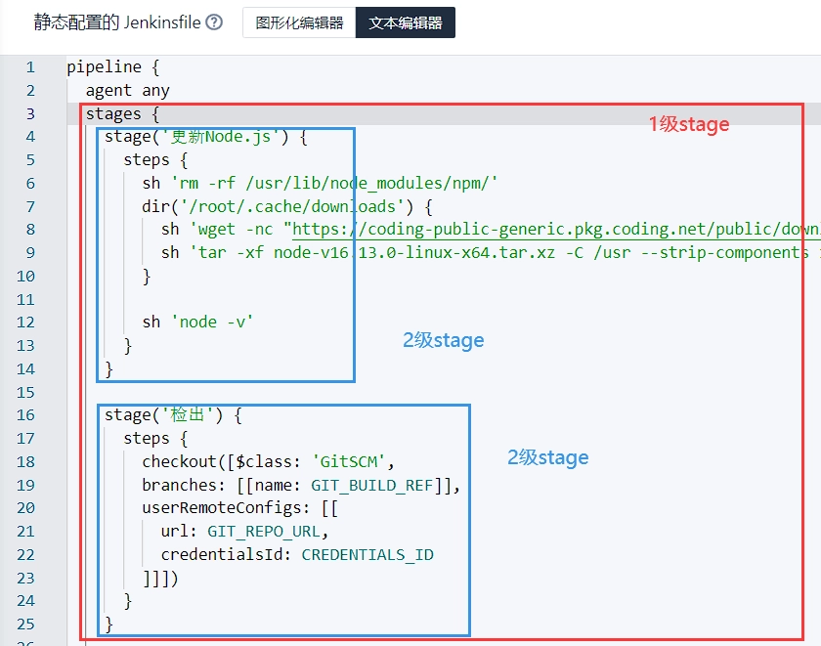821x646 pixels.
Task: Click the CREDENTIALS_ID variable
Action: (367, 554)
